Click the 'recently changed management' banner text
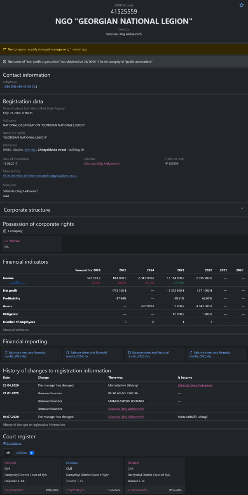 click(x=47, y=49)
